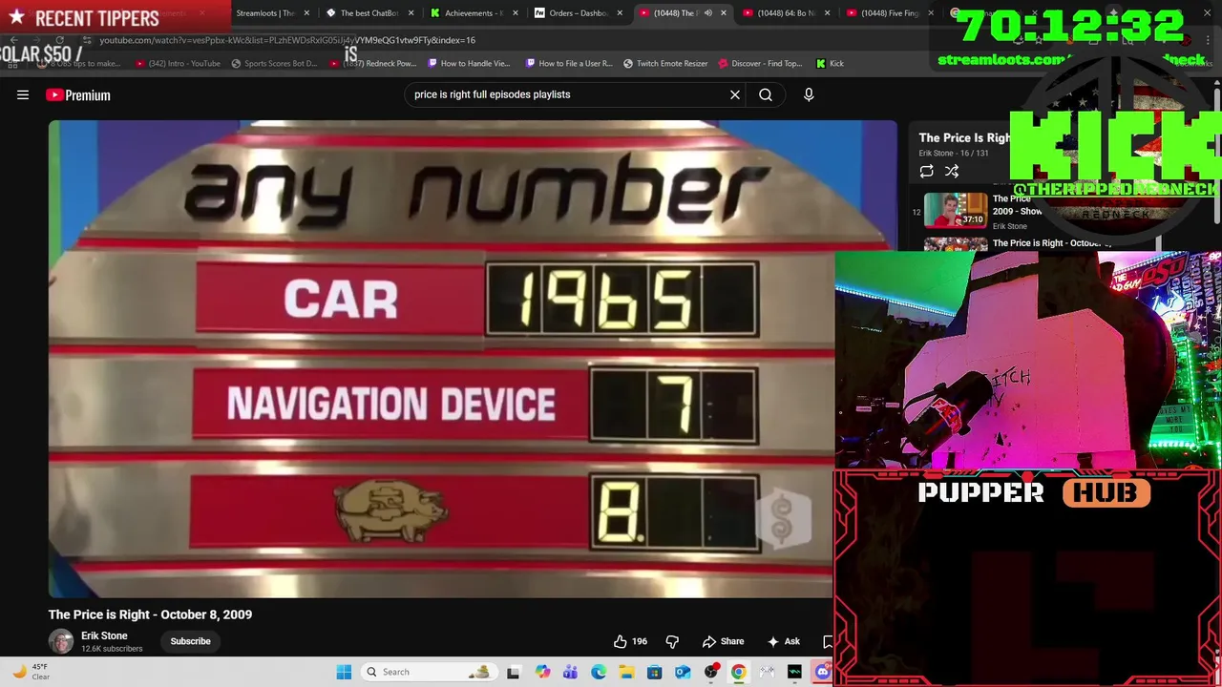1222x687 pixels.
Task: Close the Orders – Dashboard tab
Action: 620,13
